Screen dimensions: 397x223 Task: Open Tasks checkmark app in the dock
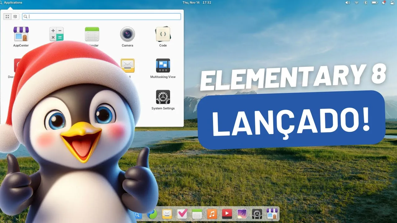(182, 214)
